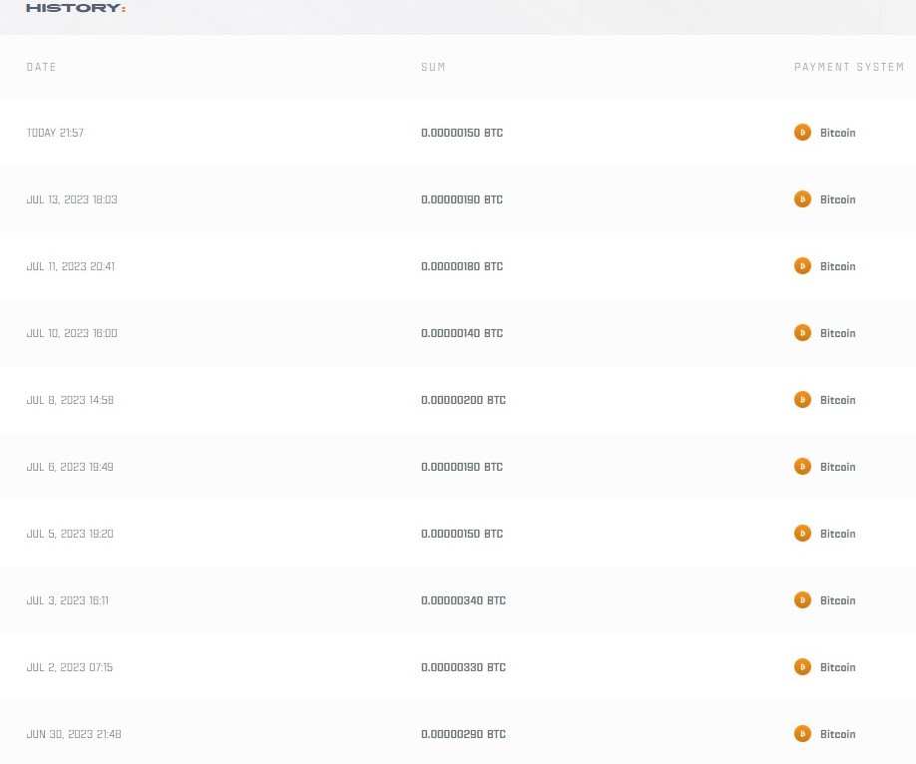This screenshot has width=916, height=764.
Task: Click the 0.00000150 BTC sum for JUL 5
Action: (462, 534)
